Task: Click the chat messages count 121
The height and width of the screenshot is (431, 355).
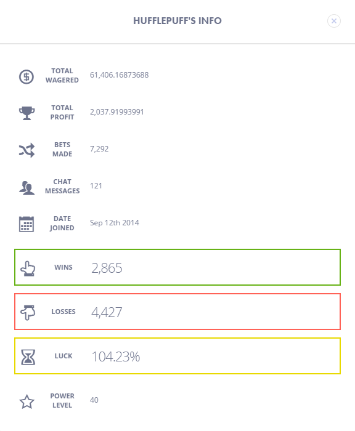Action: coord(96,186)
